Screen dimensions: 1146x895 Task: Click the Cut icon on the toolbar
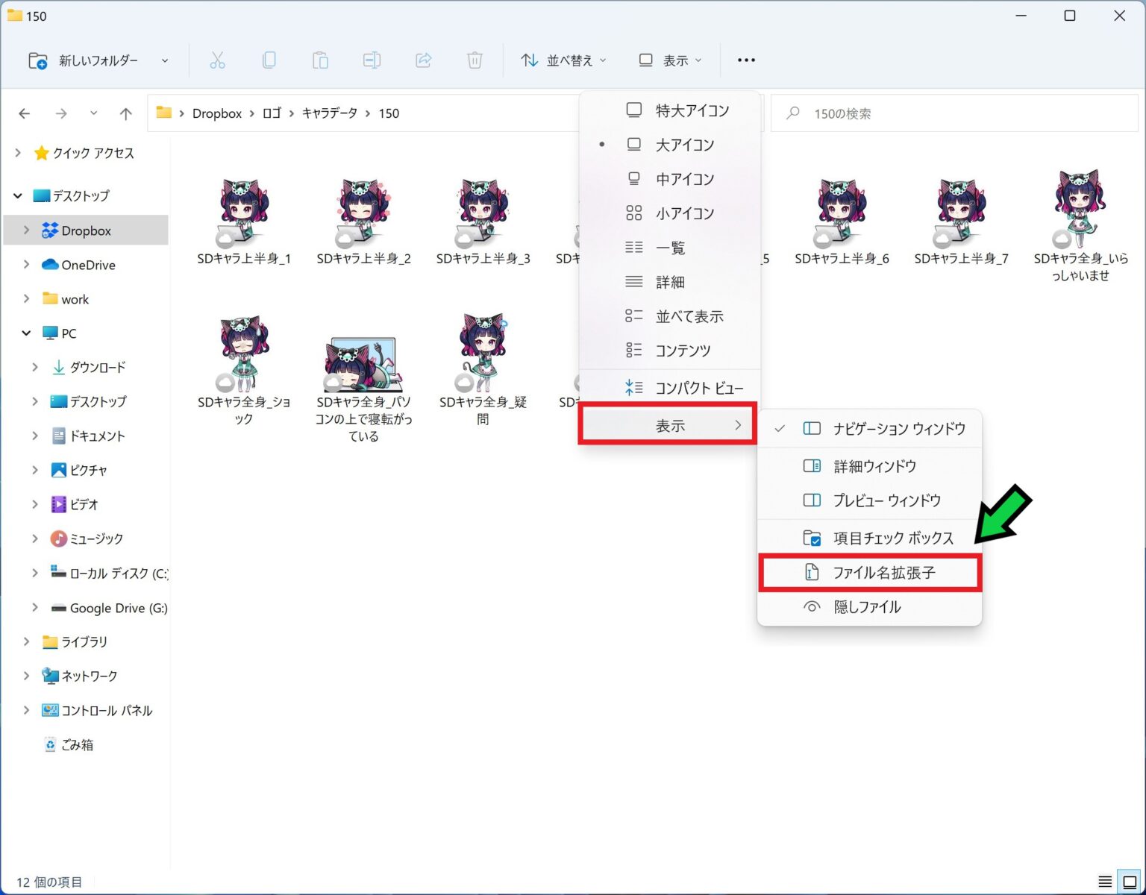(218, 60)
